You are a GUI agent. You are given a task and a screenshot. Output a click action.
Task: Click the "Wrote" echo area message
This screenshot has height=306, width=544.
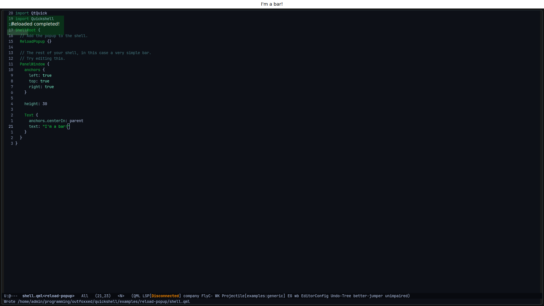tap(97, 301)
